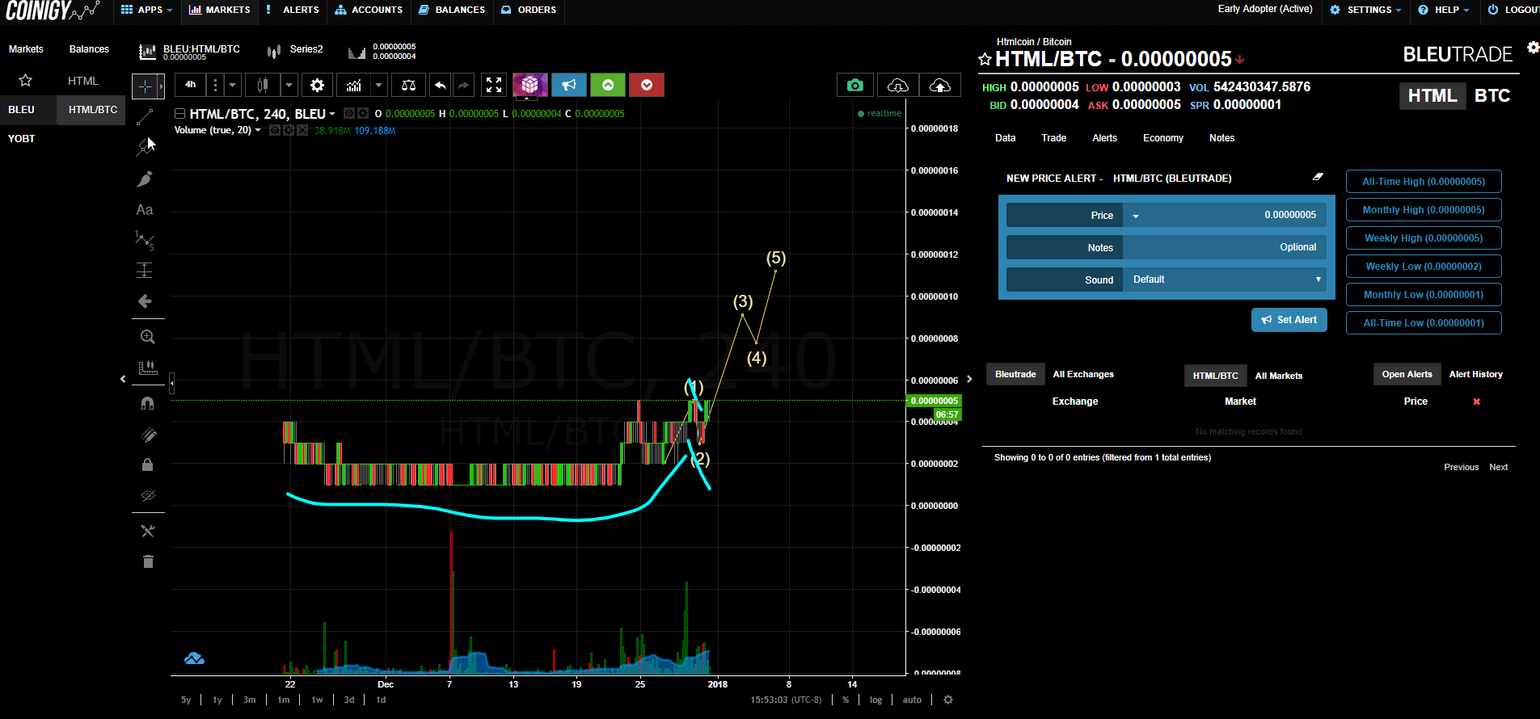Viewport: 1540px width, 719px height.
Task: Select the YOBT exchange in sidebar
Action: point(22,138)
